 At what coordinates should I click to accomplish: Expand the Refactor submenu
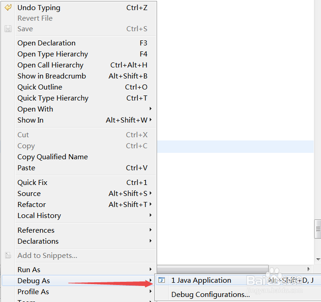[86, 205]
